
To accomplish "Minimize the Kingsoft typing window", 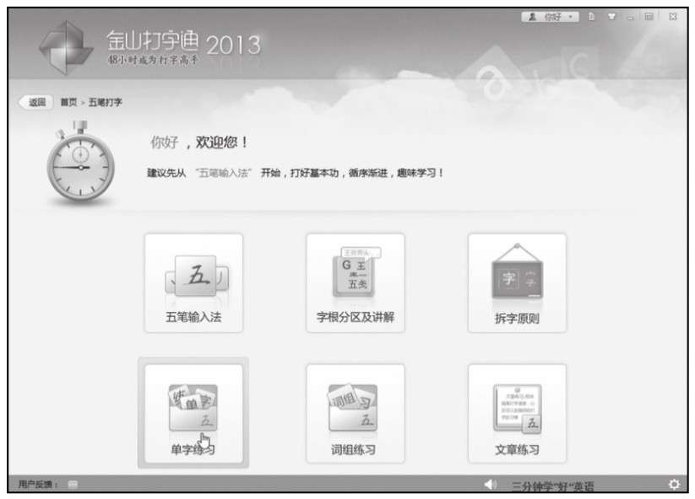I will tap(631, 17).
